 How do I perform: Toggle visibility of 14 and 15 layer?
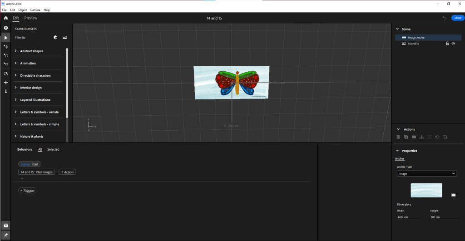(453, 44)
